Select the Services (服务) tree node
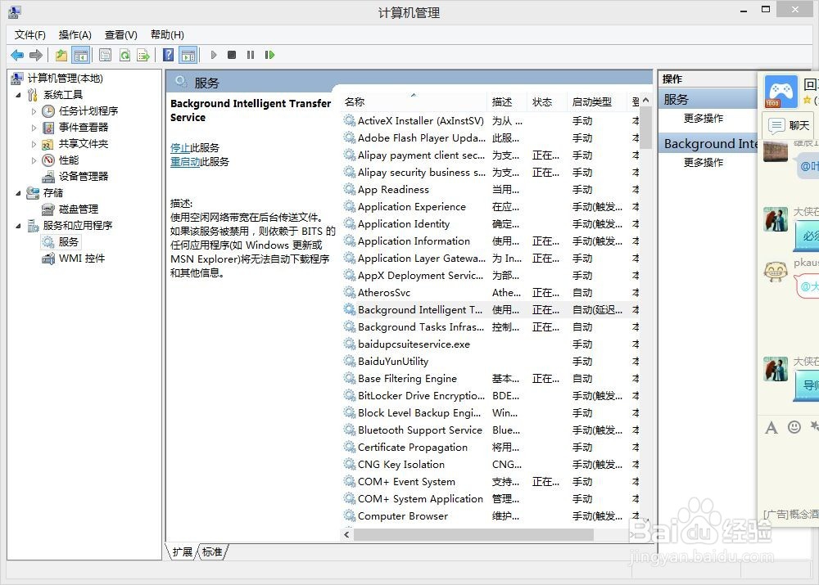The image size is (819, 585). click(x=68, y=242)
